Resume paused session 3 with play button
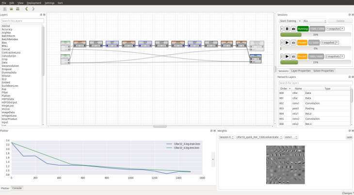This screenshot has height=195, width=354. 287,43
